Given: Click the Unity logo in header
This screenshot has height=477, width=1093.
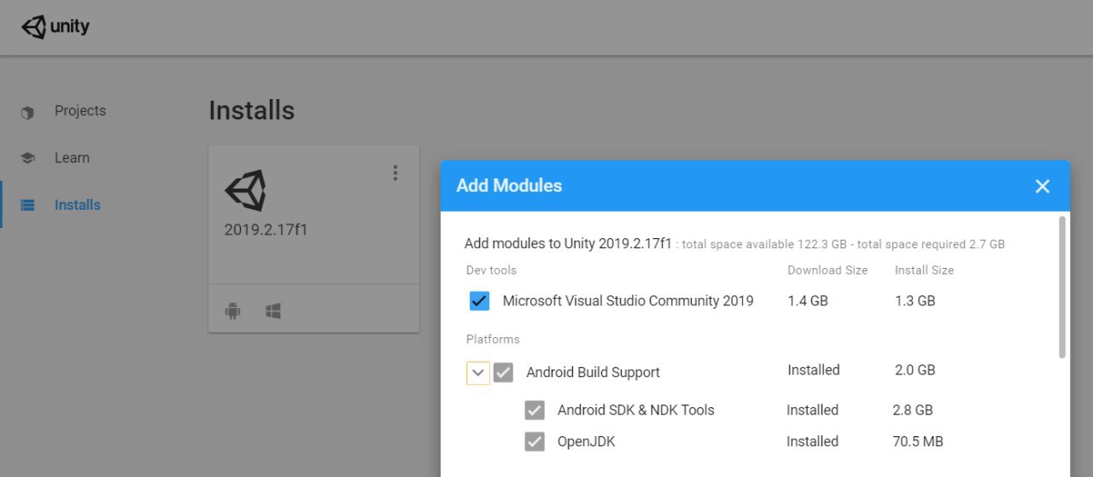Looking at the screenshot, I should [x=56, y=26].
